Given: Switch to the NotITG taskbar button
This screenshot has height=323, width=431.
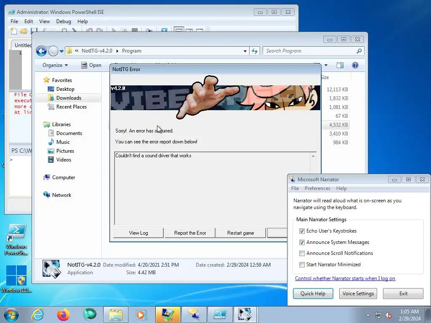Looking at the screenshot, I should [245, 315].
